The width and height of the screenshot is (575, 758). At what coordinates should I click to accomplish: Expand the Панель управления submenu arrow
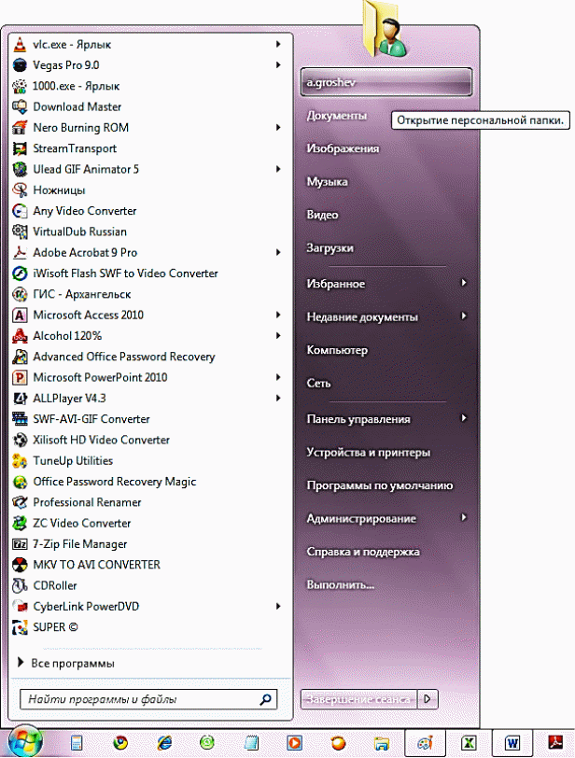pyautogui.click(x=464, y=418)
